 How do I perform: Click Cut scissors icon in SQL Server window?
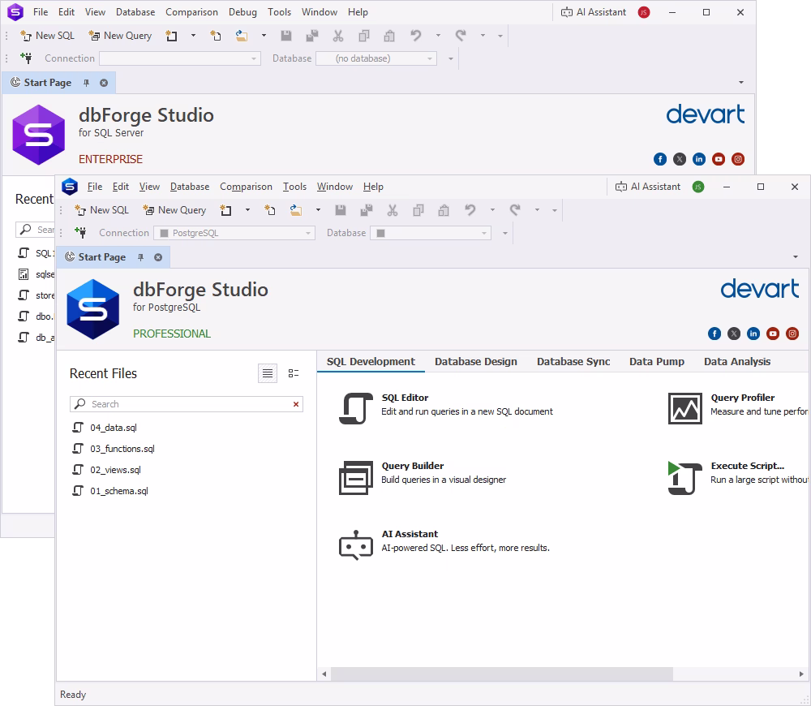tap(338, 36)
